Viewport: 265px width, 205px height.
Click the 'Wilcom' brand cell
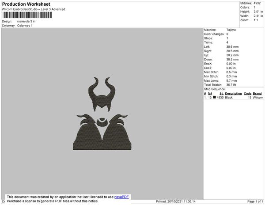(258, 98)
